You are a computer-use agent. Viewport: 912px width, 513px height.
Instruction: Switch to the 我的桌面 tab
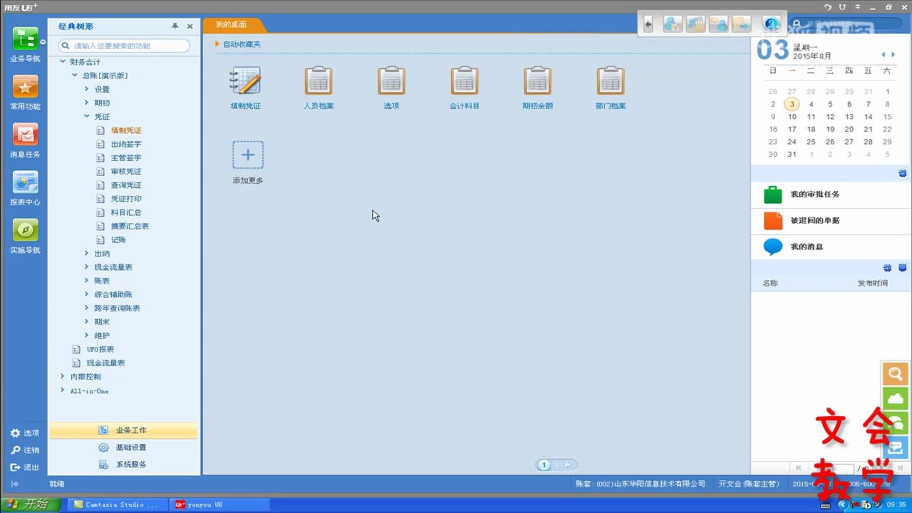pos(231,25)
